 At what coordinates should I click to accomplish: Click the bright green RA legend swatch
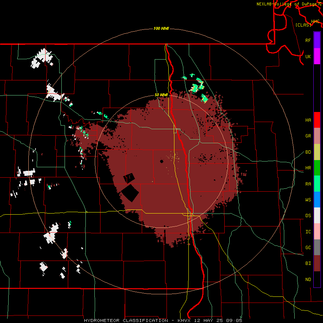[x=317, y=184]
